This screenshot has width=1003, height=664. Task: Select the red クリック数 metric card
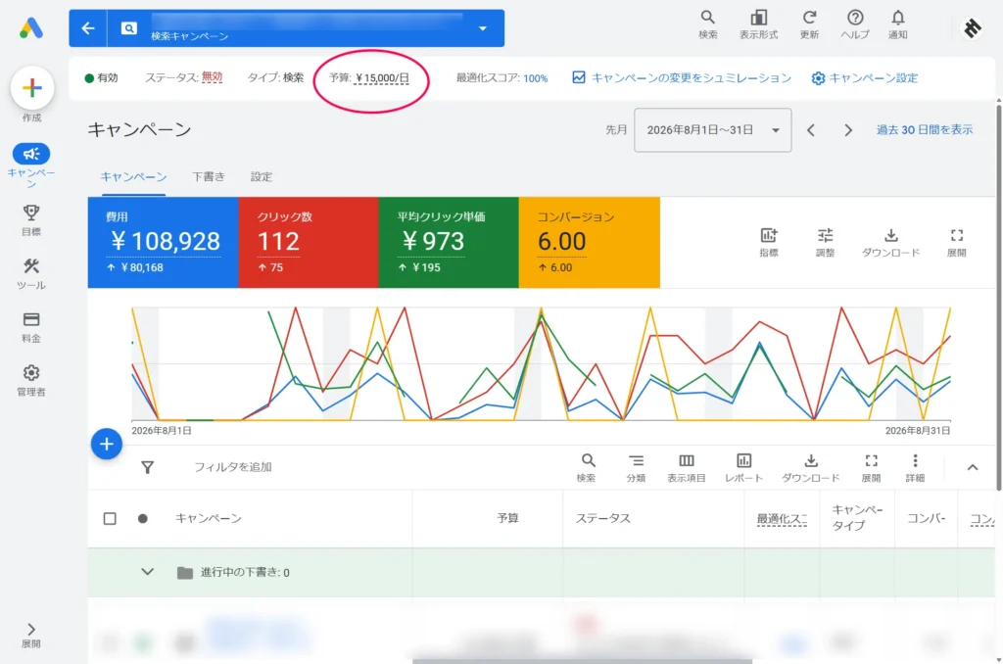pyautogui.click(x=309, y=243)
